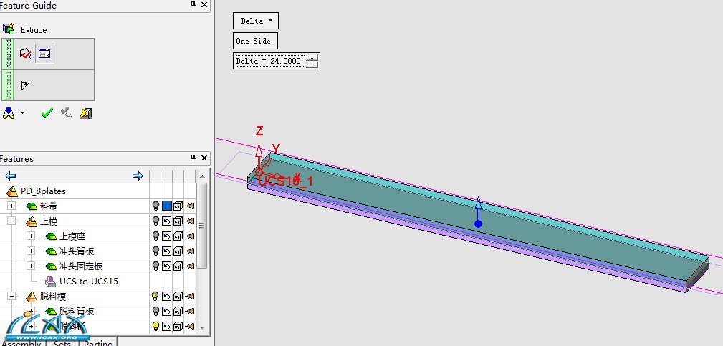Click the green checkmark OK button
Screen dimensions: 723x346
47,113
